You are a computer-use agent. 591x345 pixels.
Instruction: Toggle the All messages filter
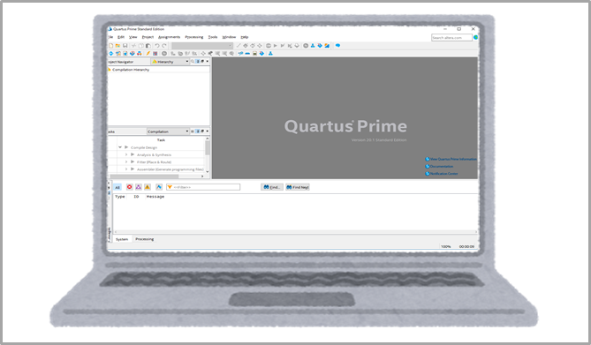[117, 187]
